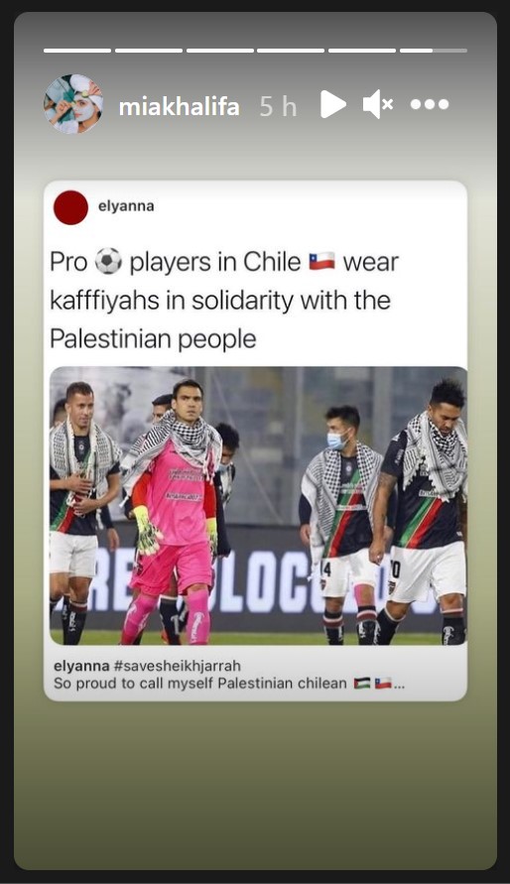Viewport: 510px width, 884px height.
Task: Open the three-dots story options menu
Action: [430, 104]
